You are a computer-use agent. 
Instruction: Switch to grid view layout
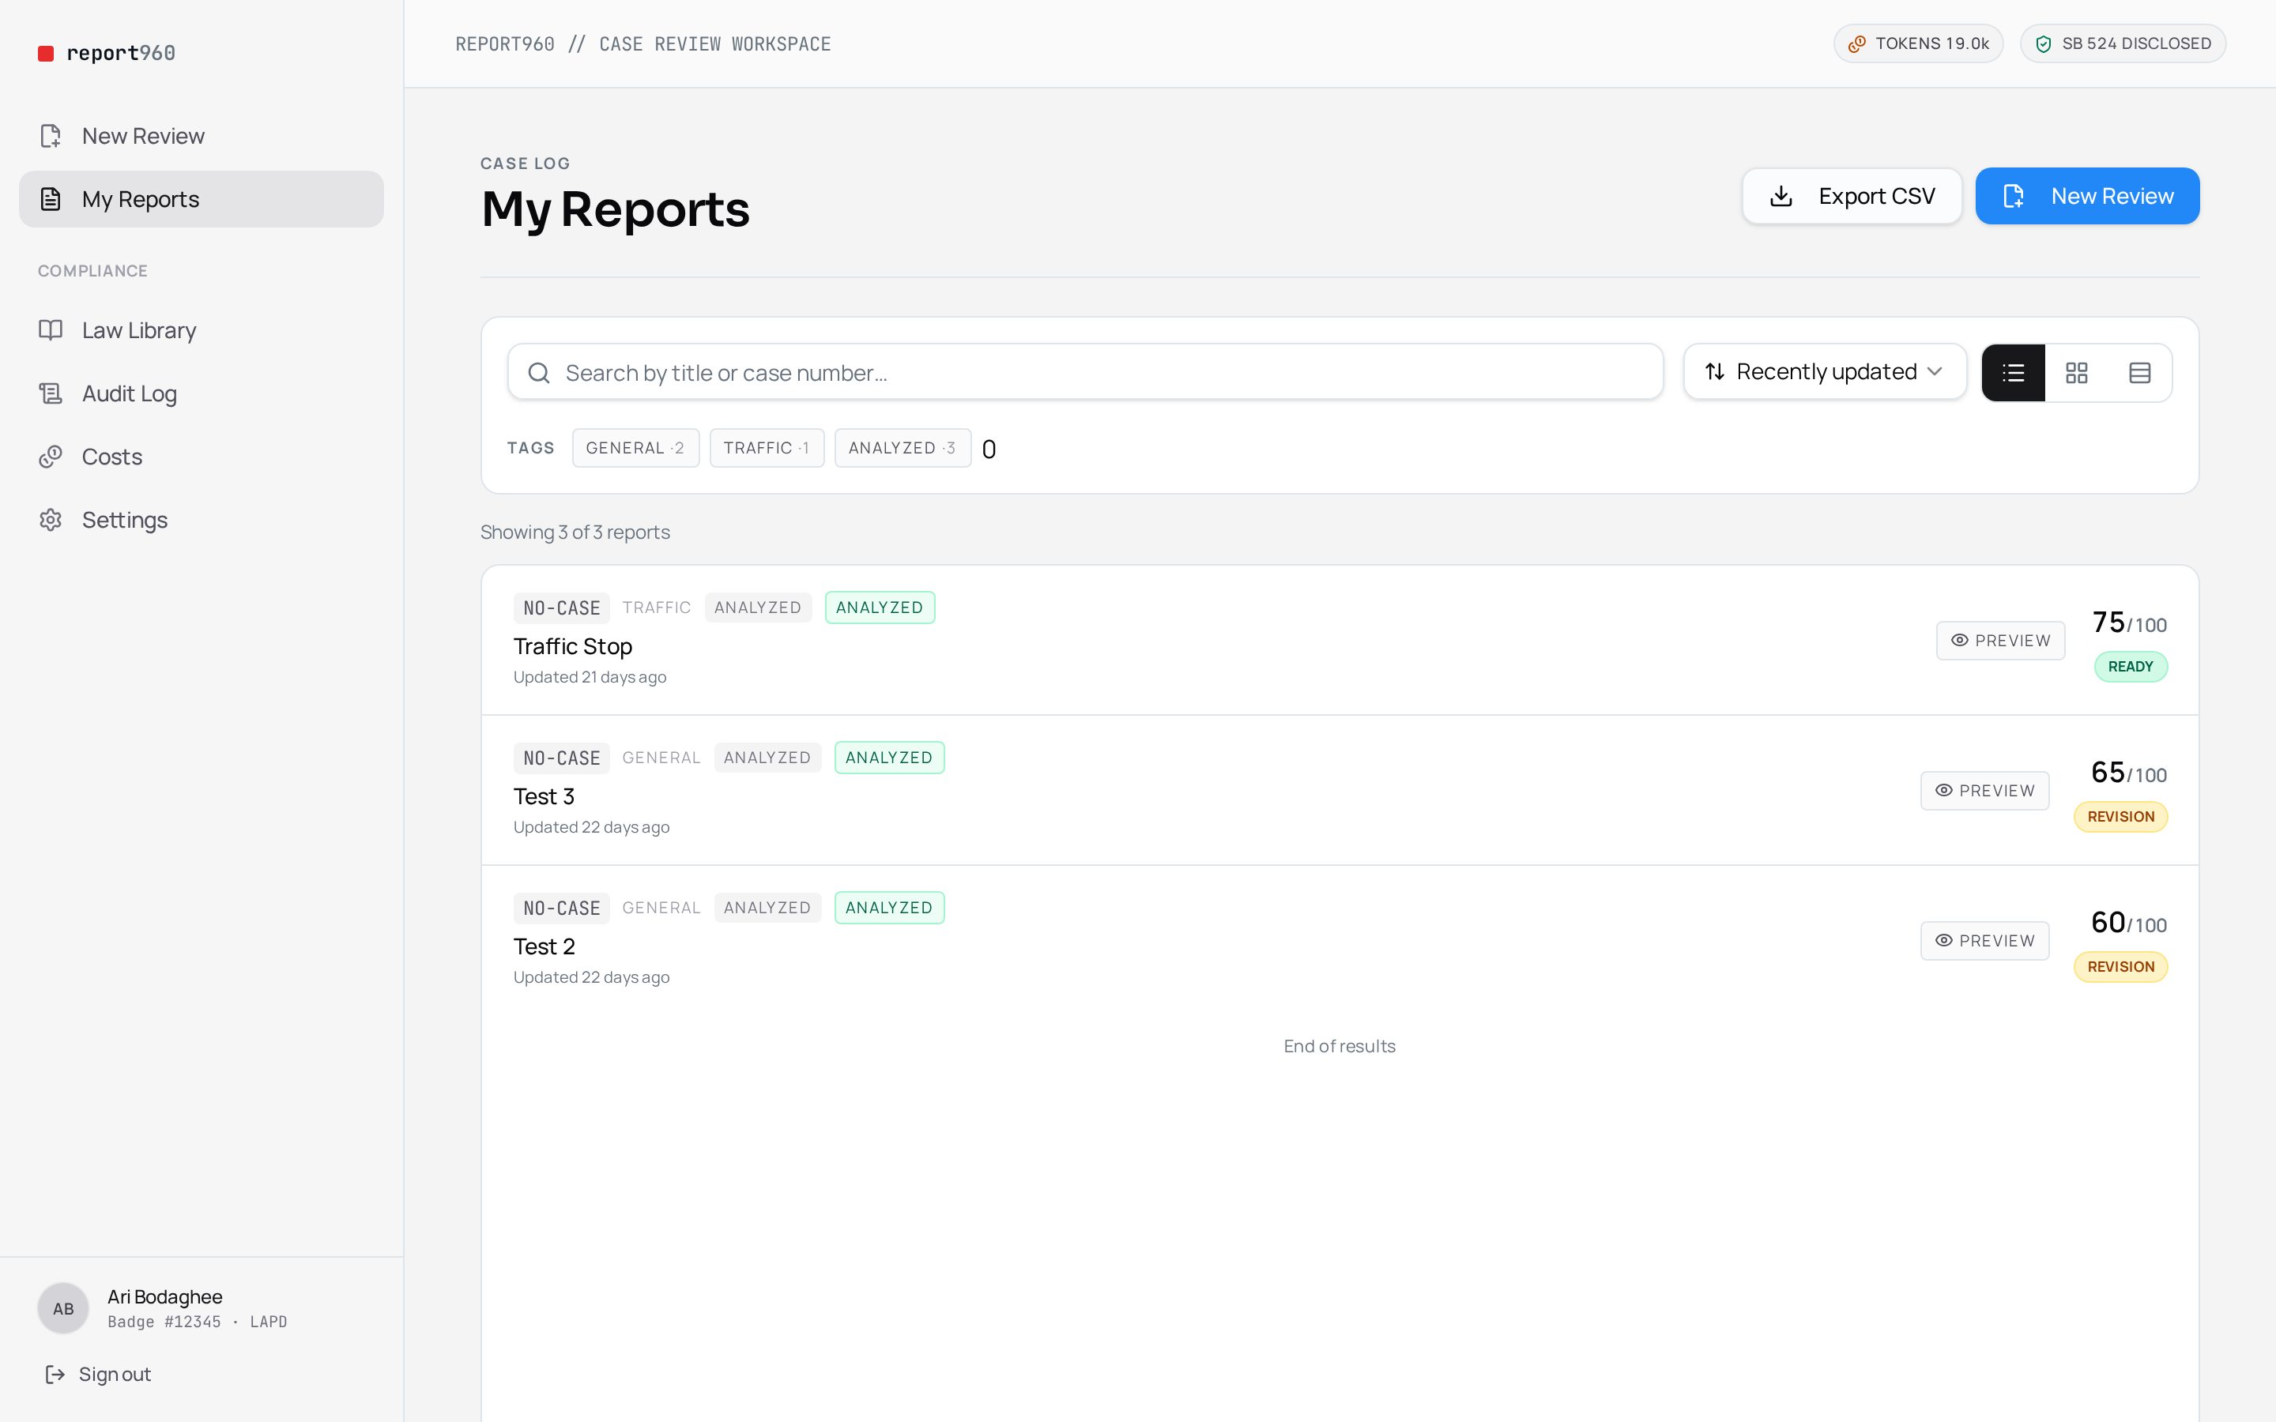(x=2077, y=372)
